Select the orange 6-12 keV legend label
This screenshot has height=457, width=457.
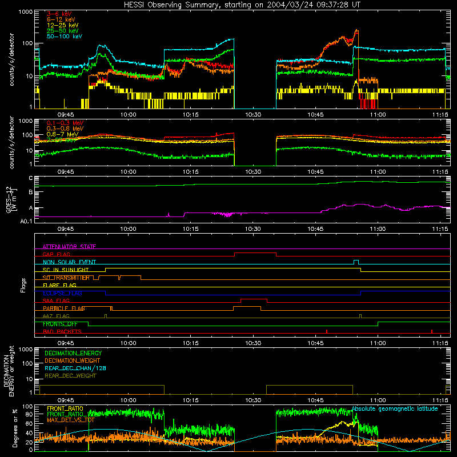(61, 19)
